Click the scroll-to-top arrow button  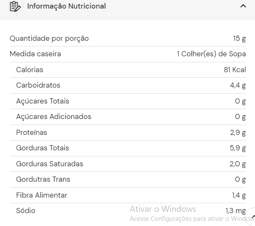[252, 217]
